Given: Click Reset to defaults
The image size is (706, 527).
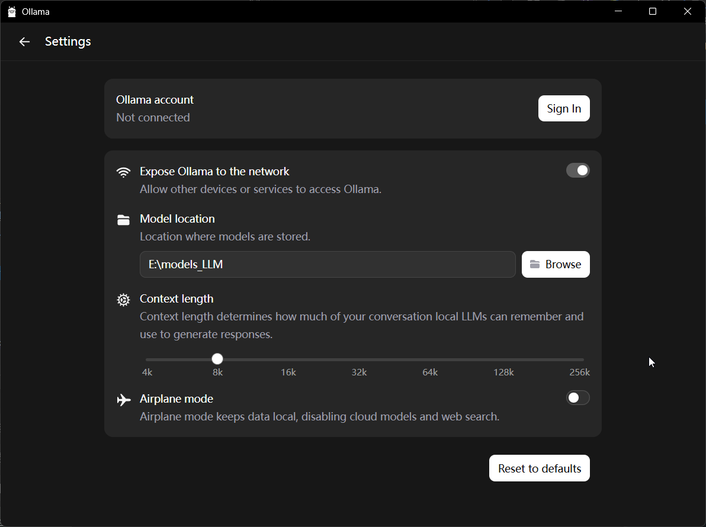Looking at the screenshot, I should (539, 468).
